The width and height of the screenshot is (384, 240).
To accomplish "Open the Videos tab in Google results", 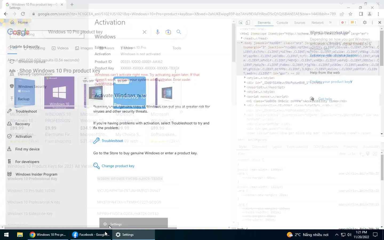I will pos(60,48).
